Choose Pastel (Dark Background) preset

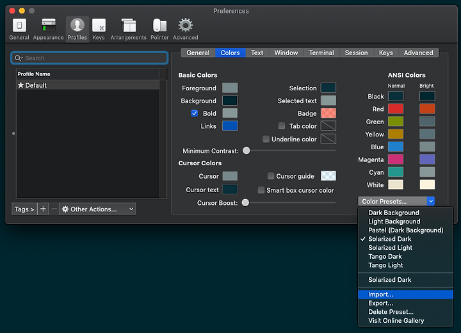pyautogui.click(x=405, y=230)
